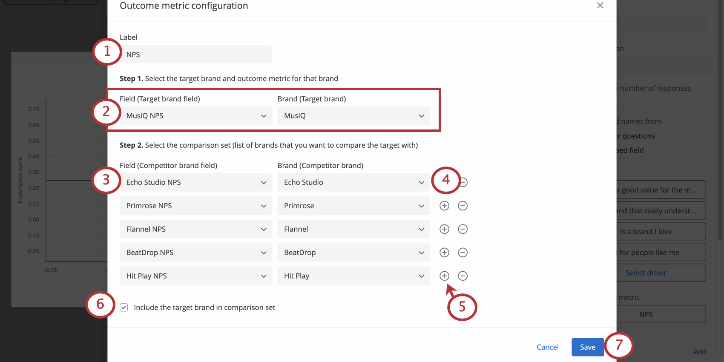
Task: Uncheck include target brand in comparison set
Action: tap(124, 307)
